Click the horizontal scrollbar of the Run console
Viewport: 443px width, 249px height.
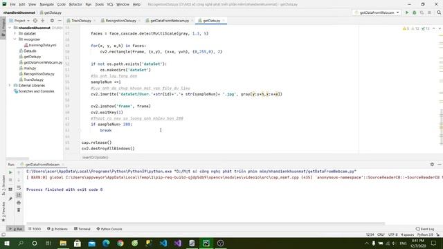click(206, 223)
